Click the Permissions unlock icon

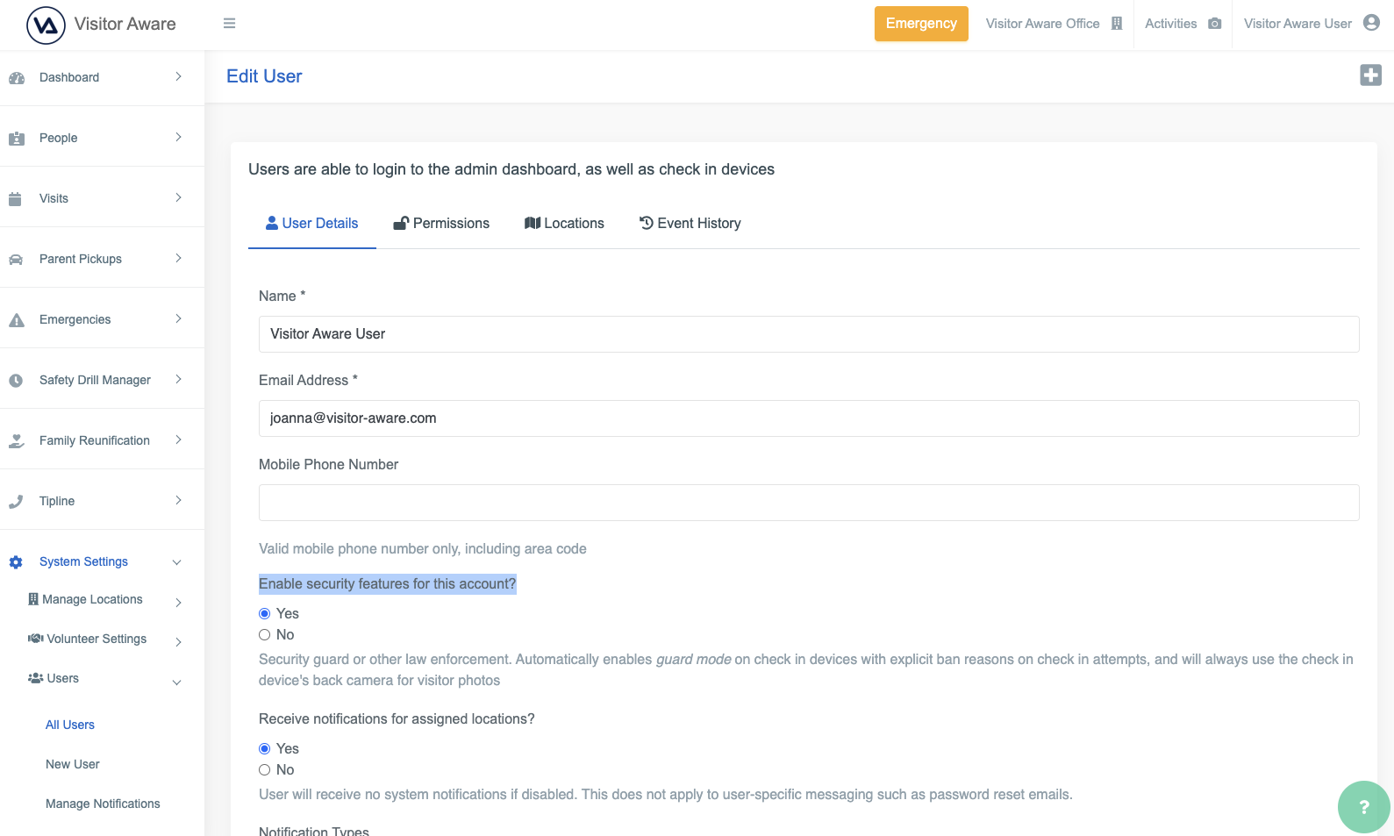(x=401, y=223)
